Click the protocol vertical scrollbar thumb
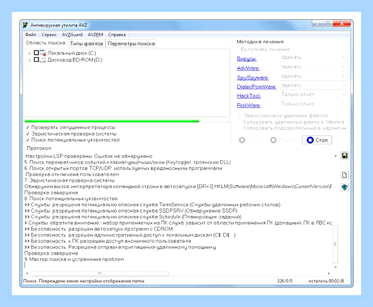Screen dimensions: 373x307 335,245
